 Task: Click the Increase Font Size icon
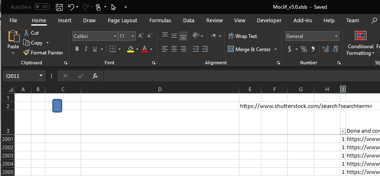[141, 36]
